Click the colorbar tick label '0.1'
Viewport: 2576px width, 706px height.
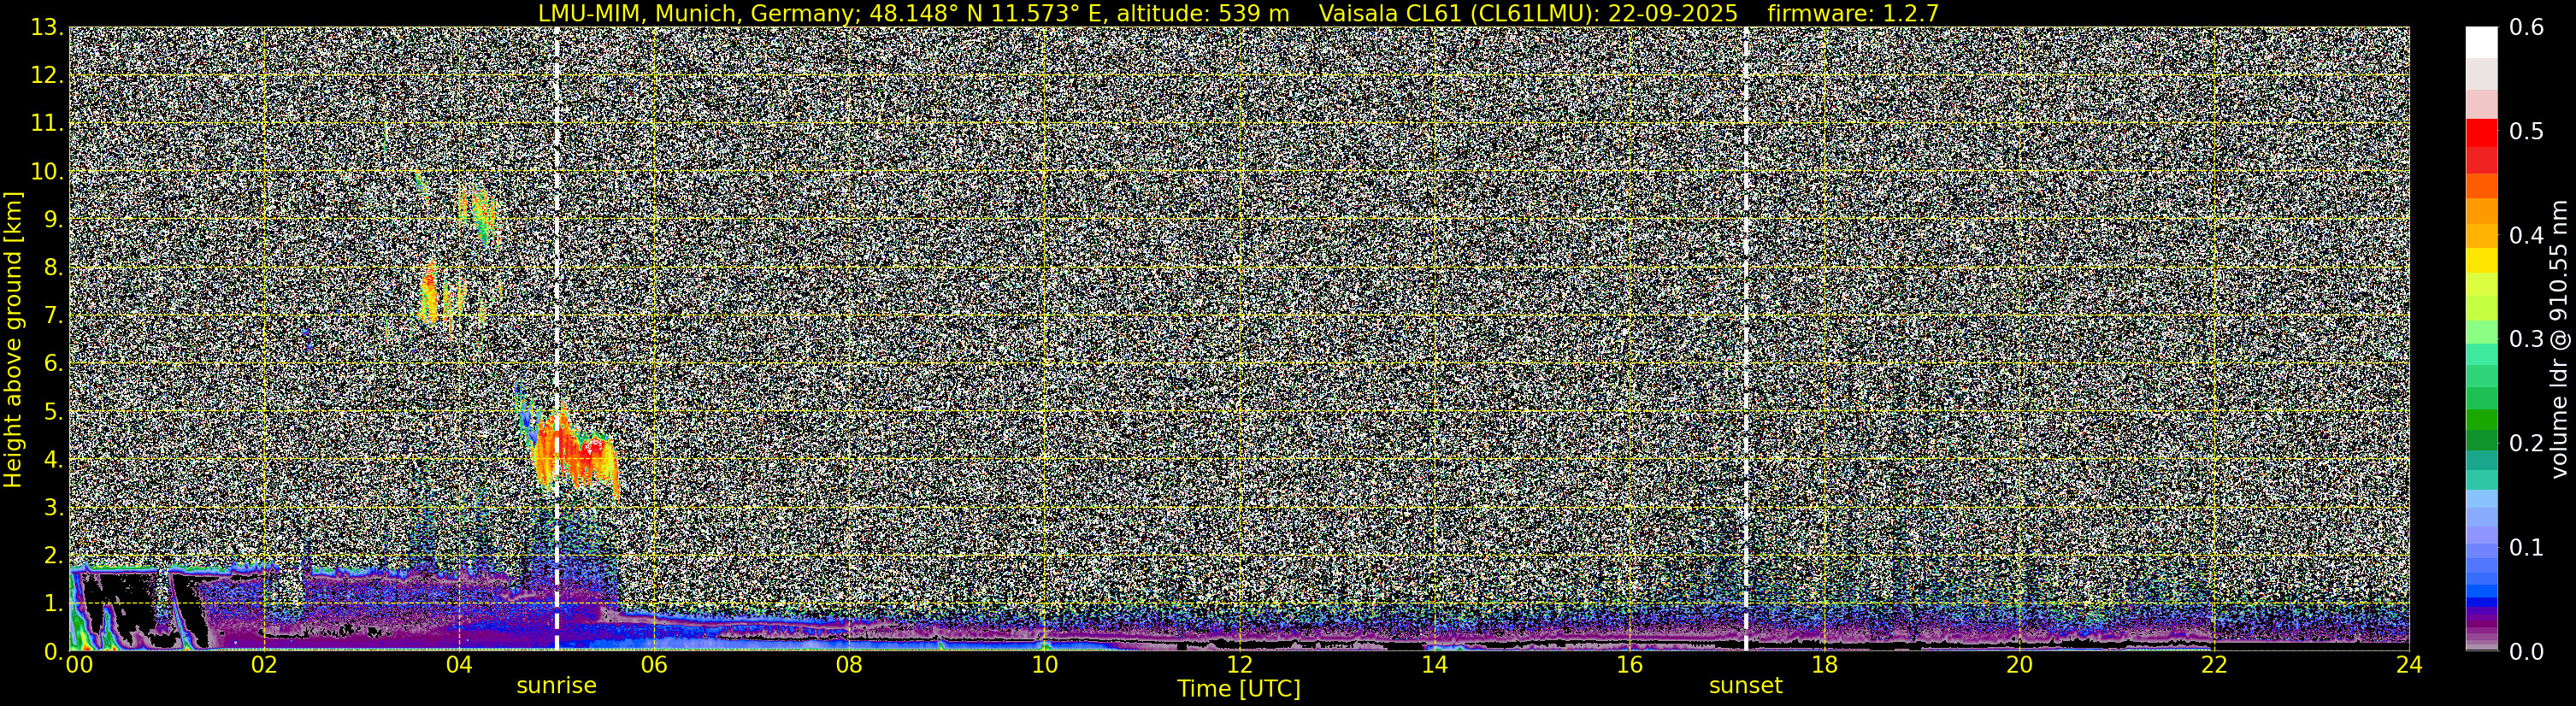2526,547
